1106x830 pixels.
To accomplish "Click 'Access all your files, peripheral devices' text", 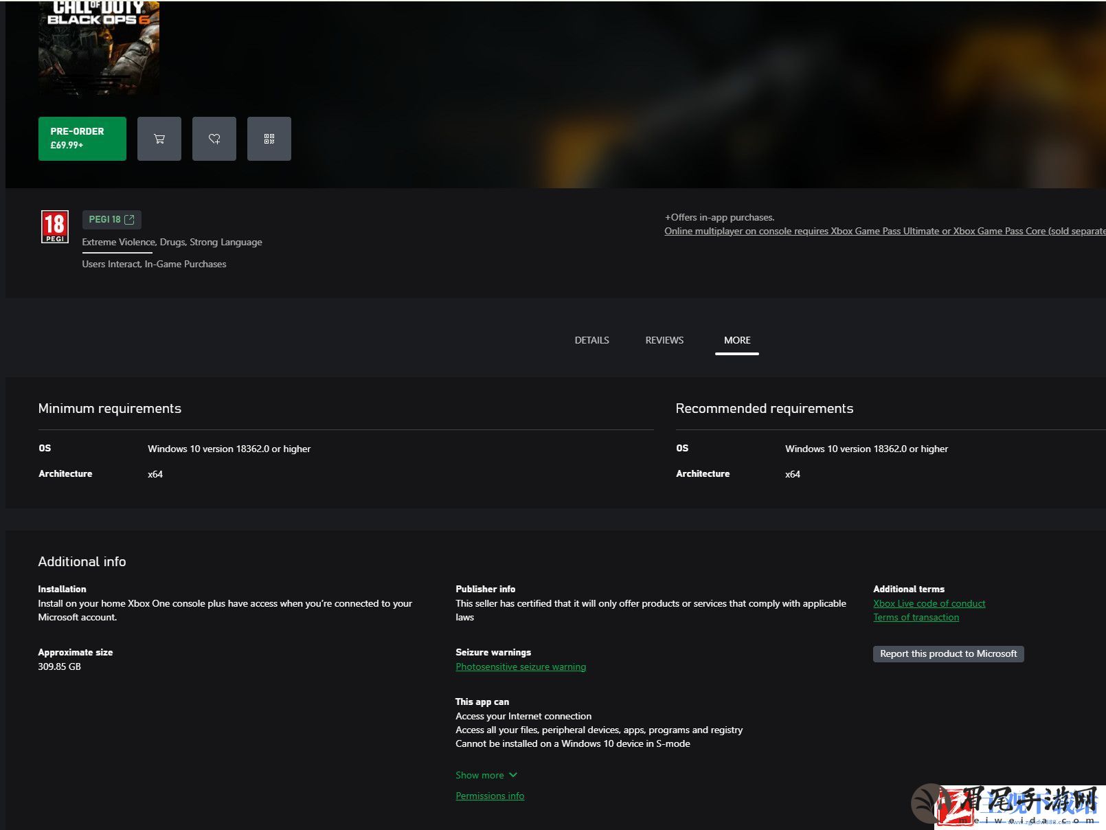I will tap(598, 730).
